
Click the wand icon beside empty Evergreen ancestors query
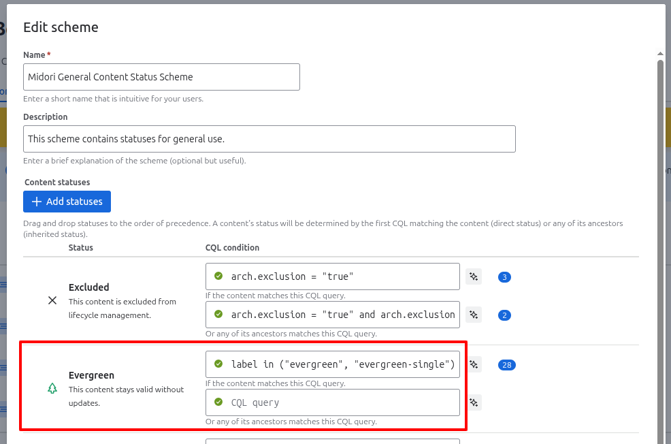click(474, 402)
